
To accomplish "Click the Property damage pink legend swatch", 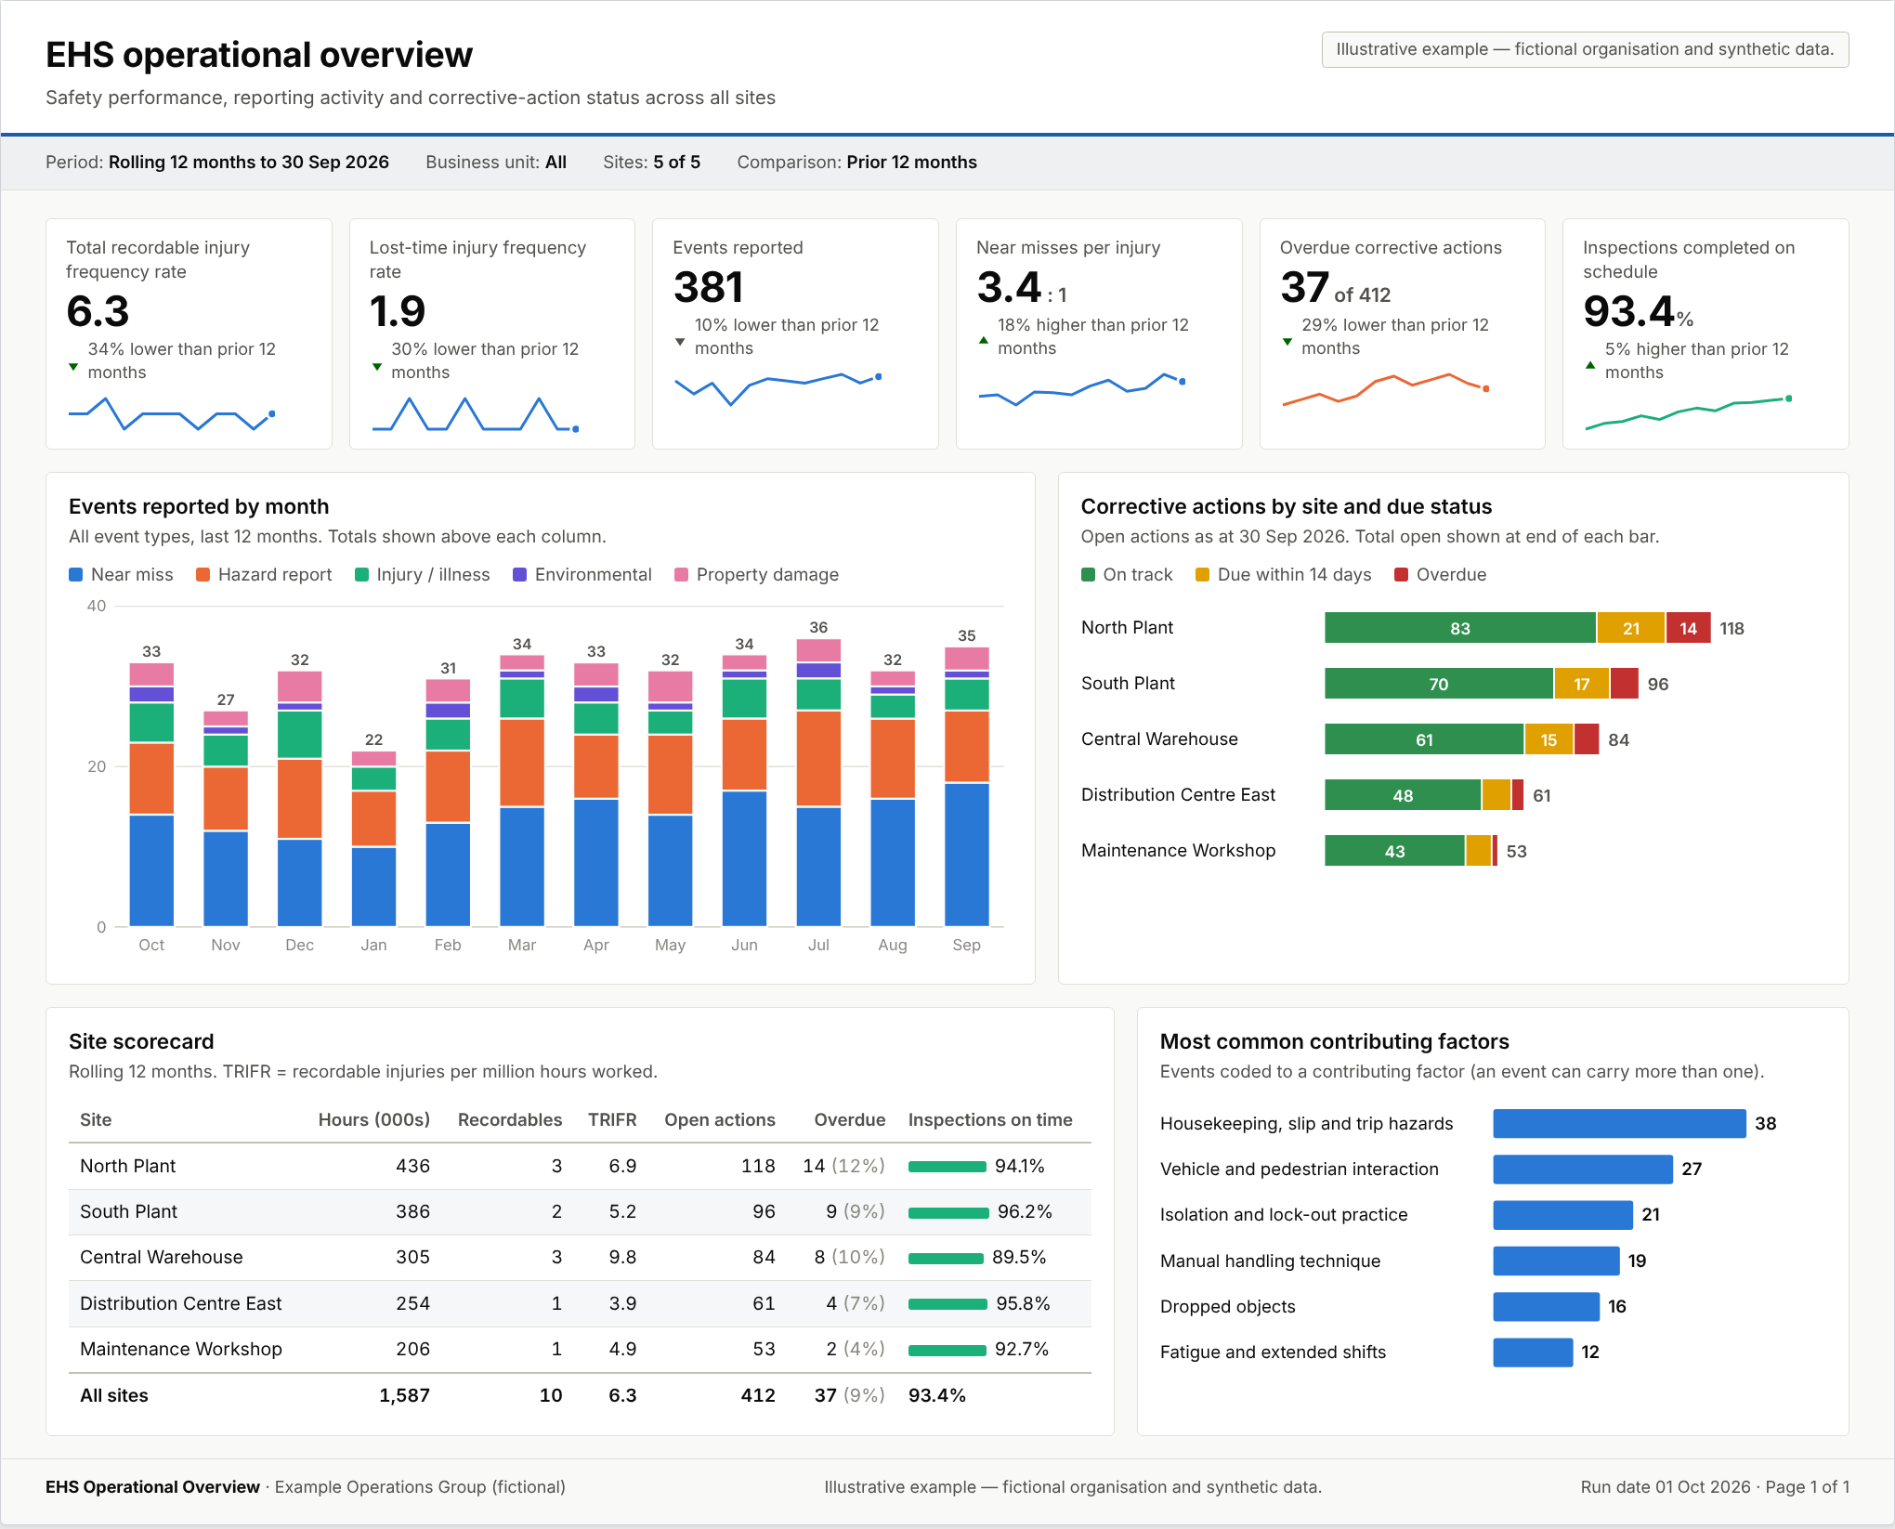I will click(x=681, y=575).
